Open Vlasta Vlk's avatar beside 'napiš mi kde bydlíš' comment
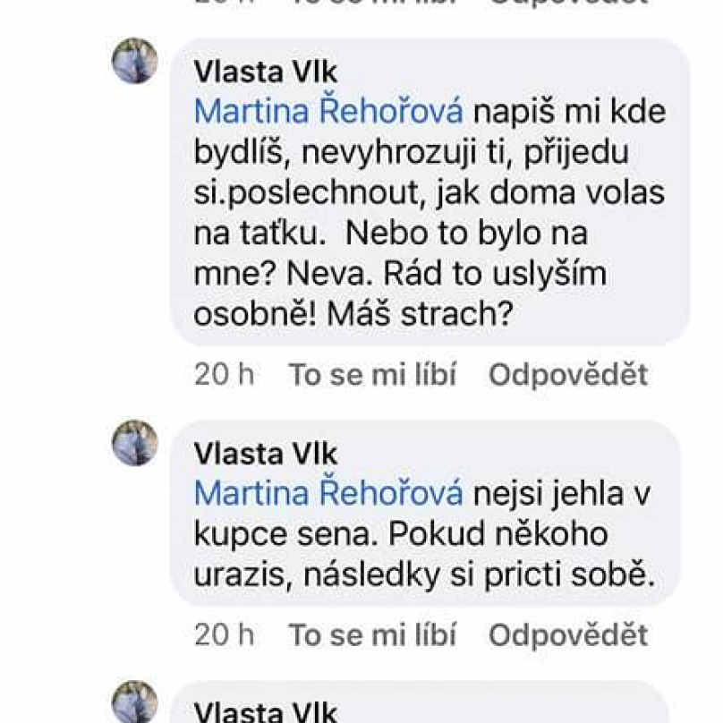The image size is (723, 723). (135, 61)
